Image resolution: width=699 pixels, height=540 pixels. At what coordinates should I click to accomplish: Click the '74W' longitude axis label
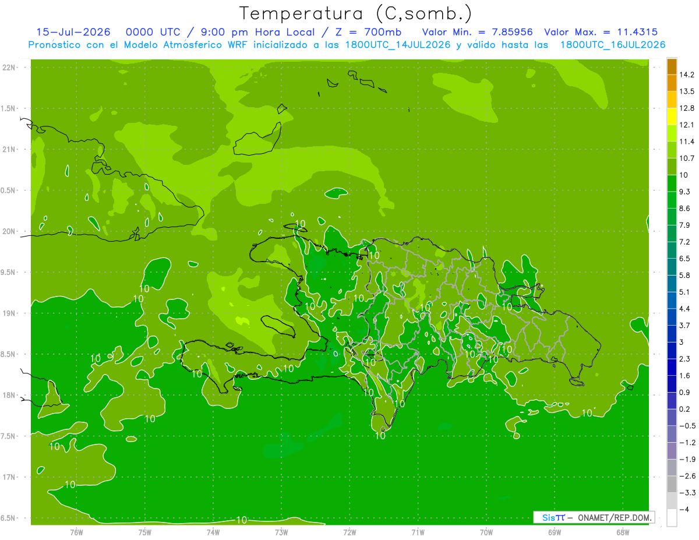pos(213,532)
